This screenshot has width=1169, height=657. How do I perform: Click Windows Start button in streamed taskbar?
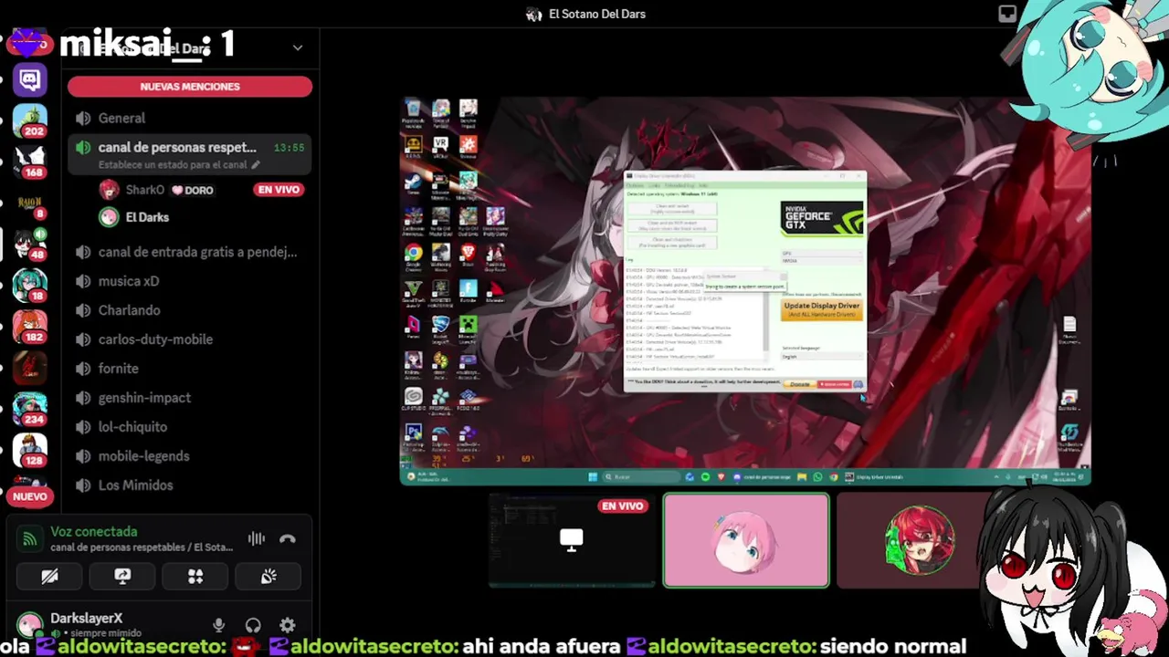click(593, 476)
